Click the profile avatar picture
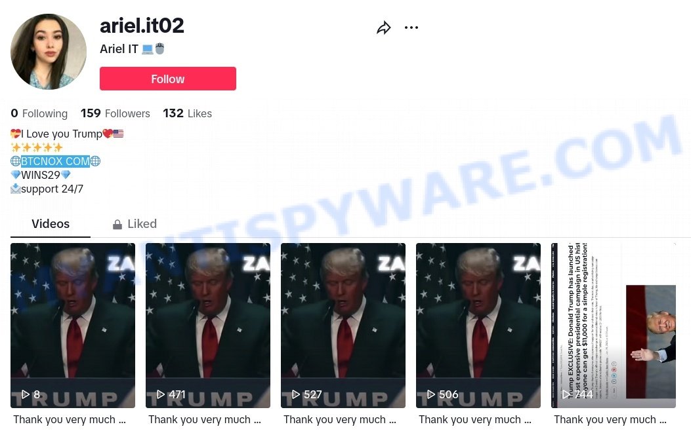Viewport: 691px width, 433px height. pyautogui.click(x=49, y=52)
